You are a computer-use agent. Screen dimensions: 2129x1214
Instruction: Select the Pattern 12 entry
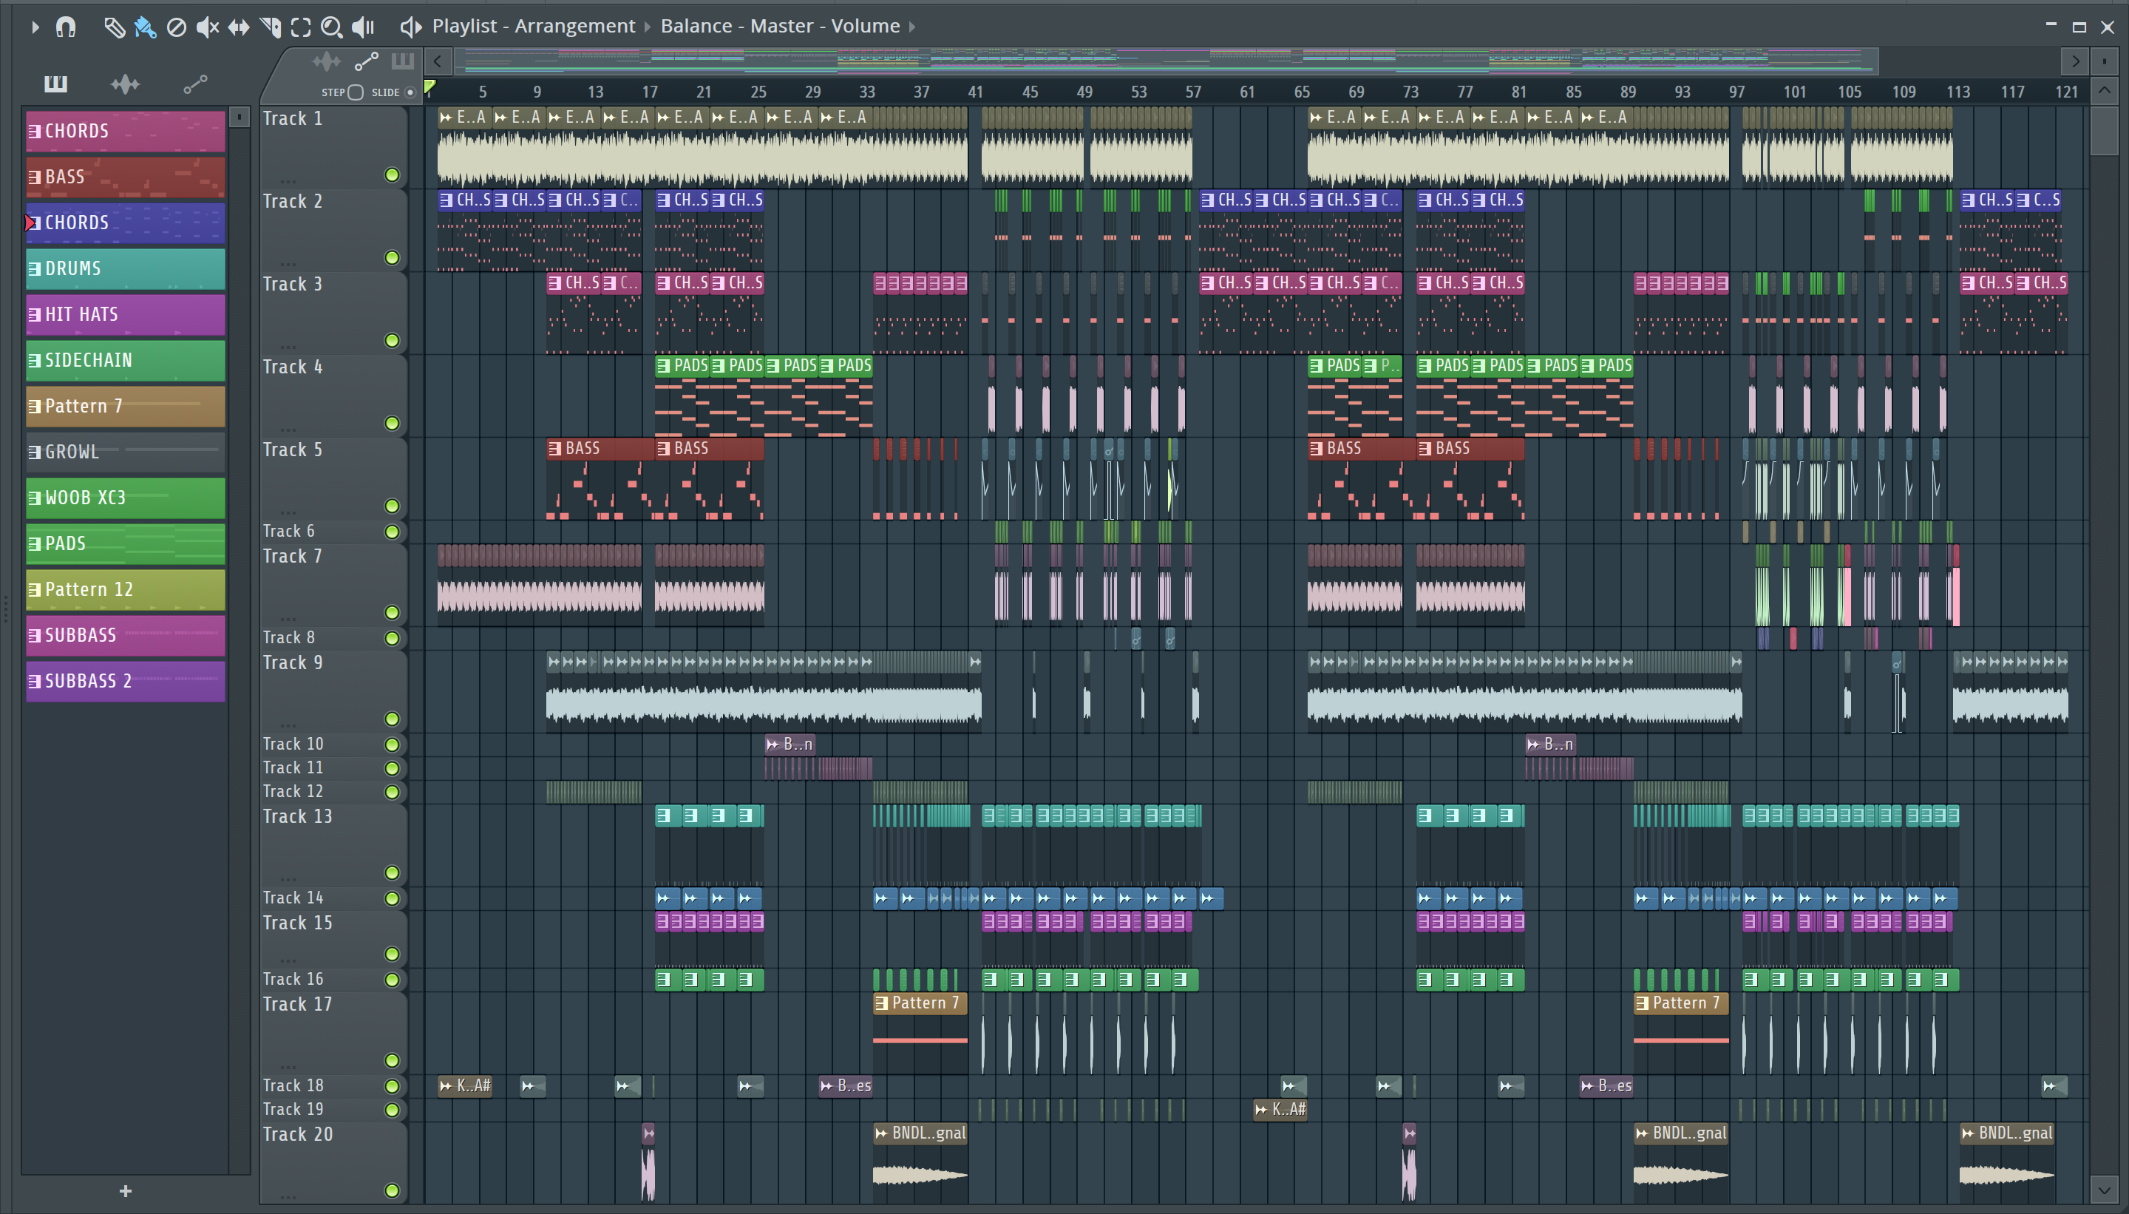125,589
